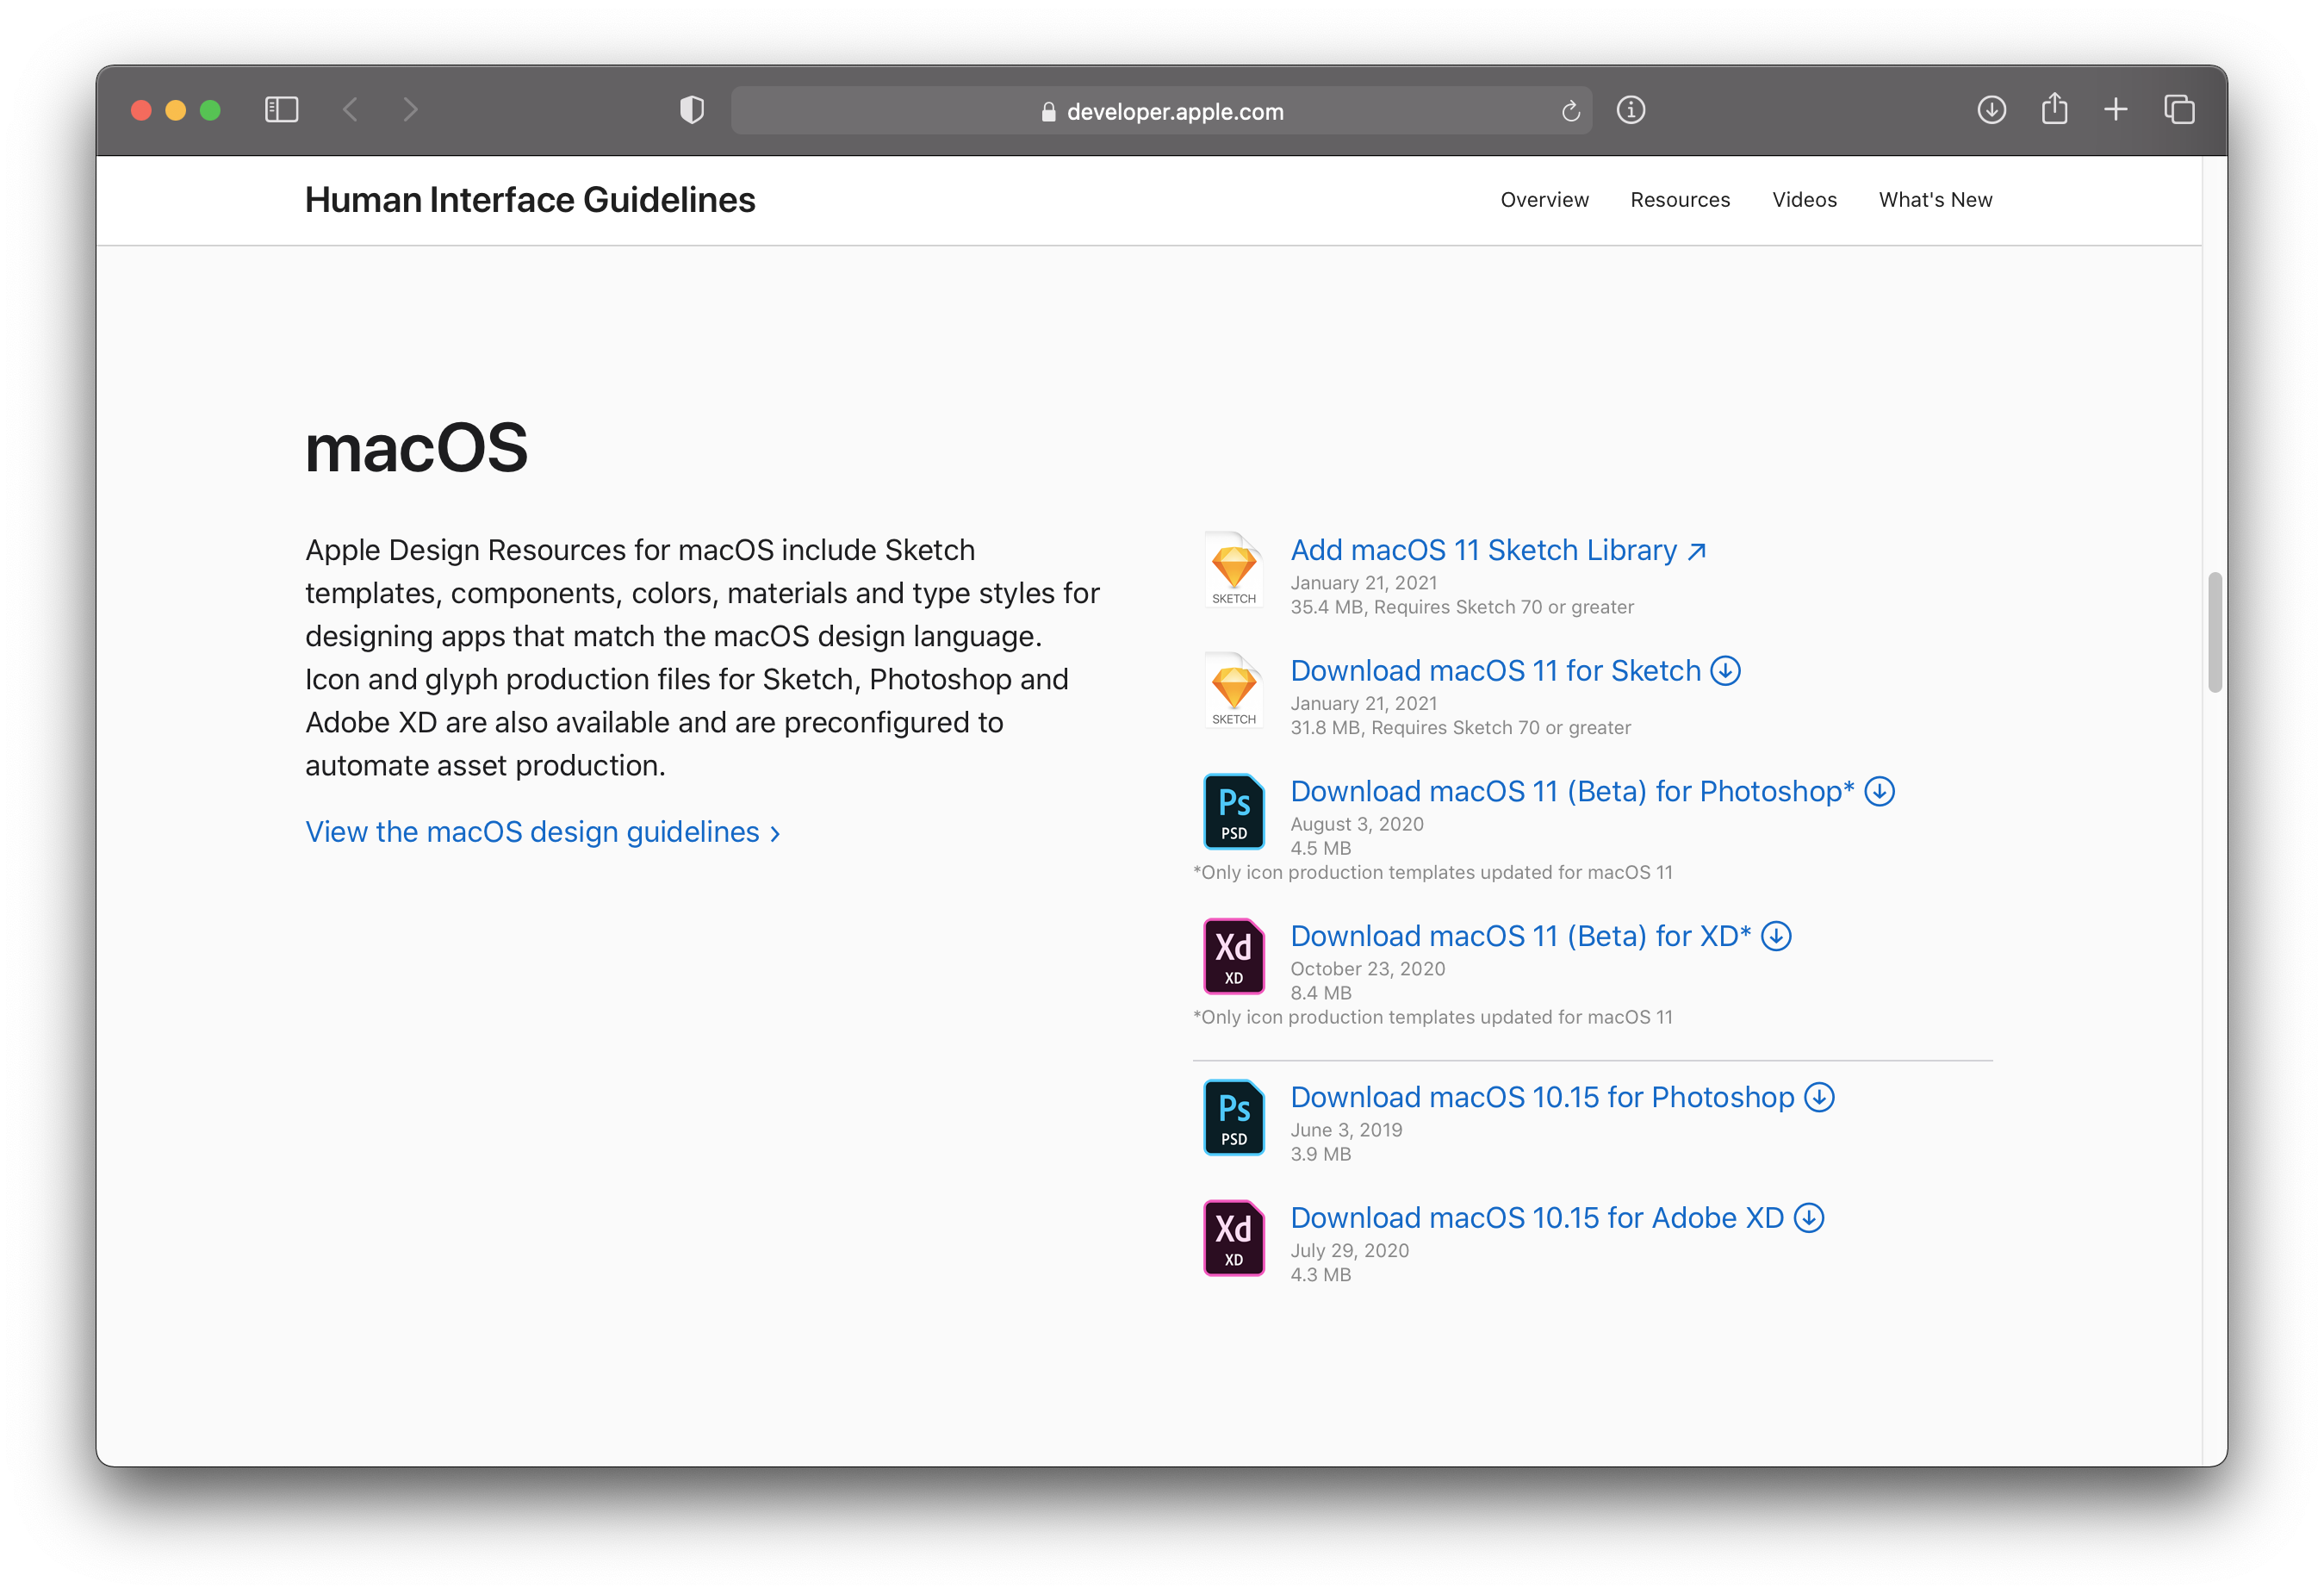Click the Share toolbar icon
This screenshot has width=2324, height=1594.
pyautogui.click(x=2054, y=109)
